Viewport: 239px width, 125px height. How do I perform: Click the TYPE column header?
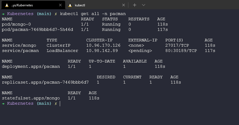coord(52,40)
